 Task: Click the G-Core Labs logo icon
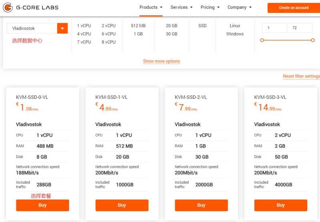pos(8,8)
